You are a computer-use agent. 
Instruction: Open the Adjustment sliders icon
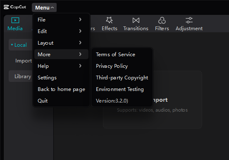coord(189,20)
